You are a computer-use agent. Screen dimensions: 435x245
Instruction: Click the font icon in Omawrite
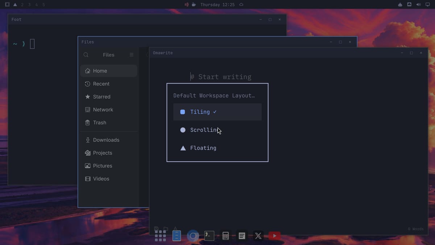point(175,229)
